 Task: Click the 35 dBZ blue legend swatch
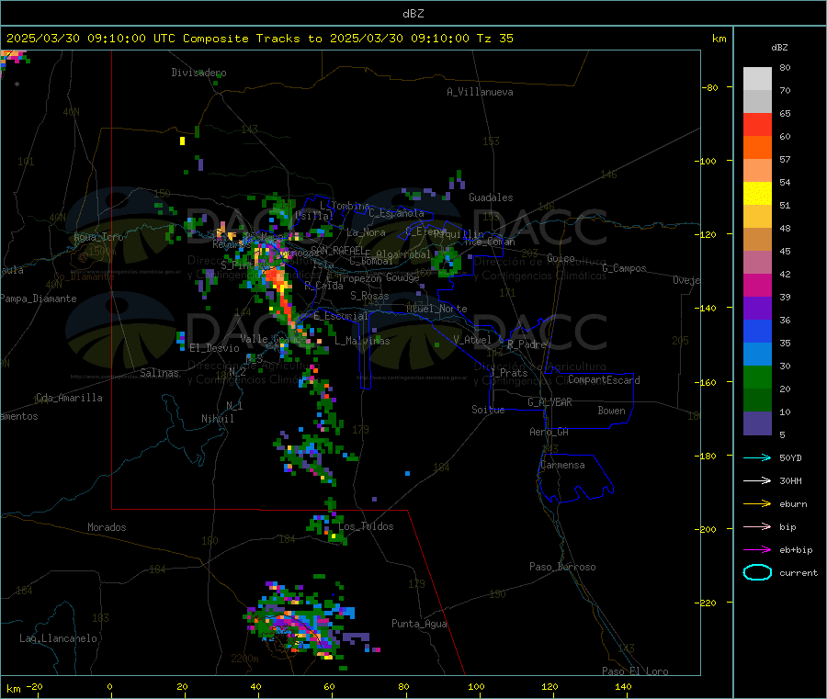[757, 331]
